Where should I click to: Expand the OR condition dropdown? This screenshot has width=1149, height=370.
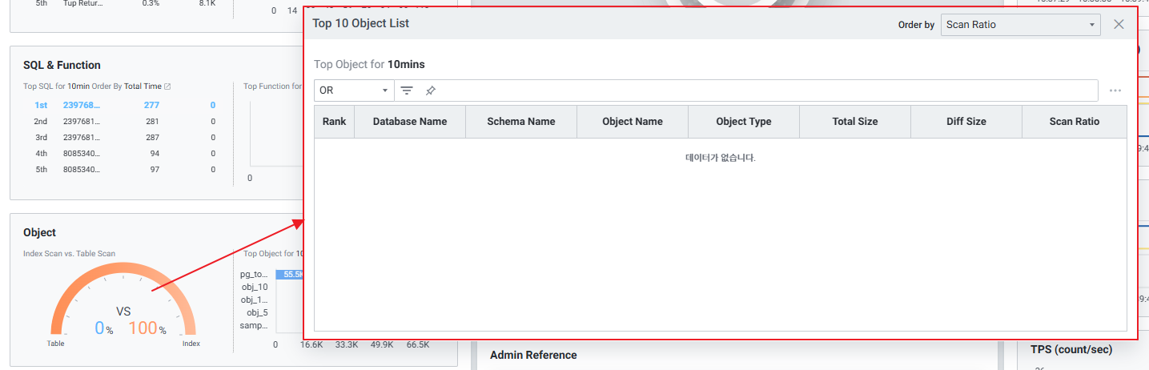353,90
